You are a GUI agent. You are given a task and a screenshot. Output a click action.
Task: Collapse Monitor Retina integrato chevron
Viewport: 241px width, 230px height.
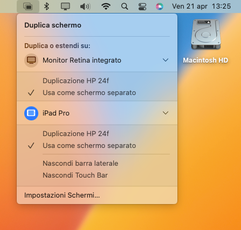pos(166,60)
